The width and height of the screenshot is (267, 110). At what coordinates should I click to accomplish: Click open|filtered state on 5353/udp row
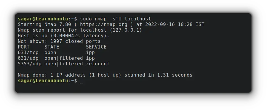click(63, 64)
